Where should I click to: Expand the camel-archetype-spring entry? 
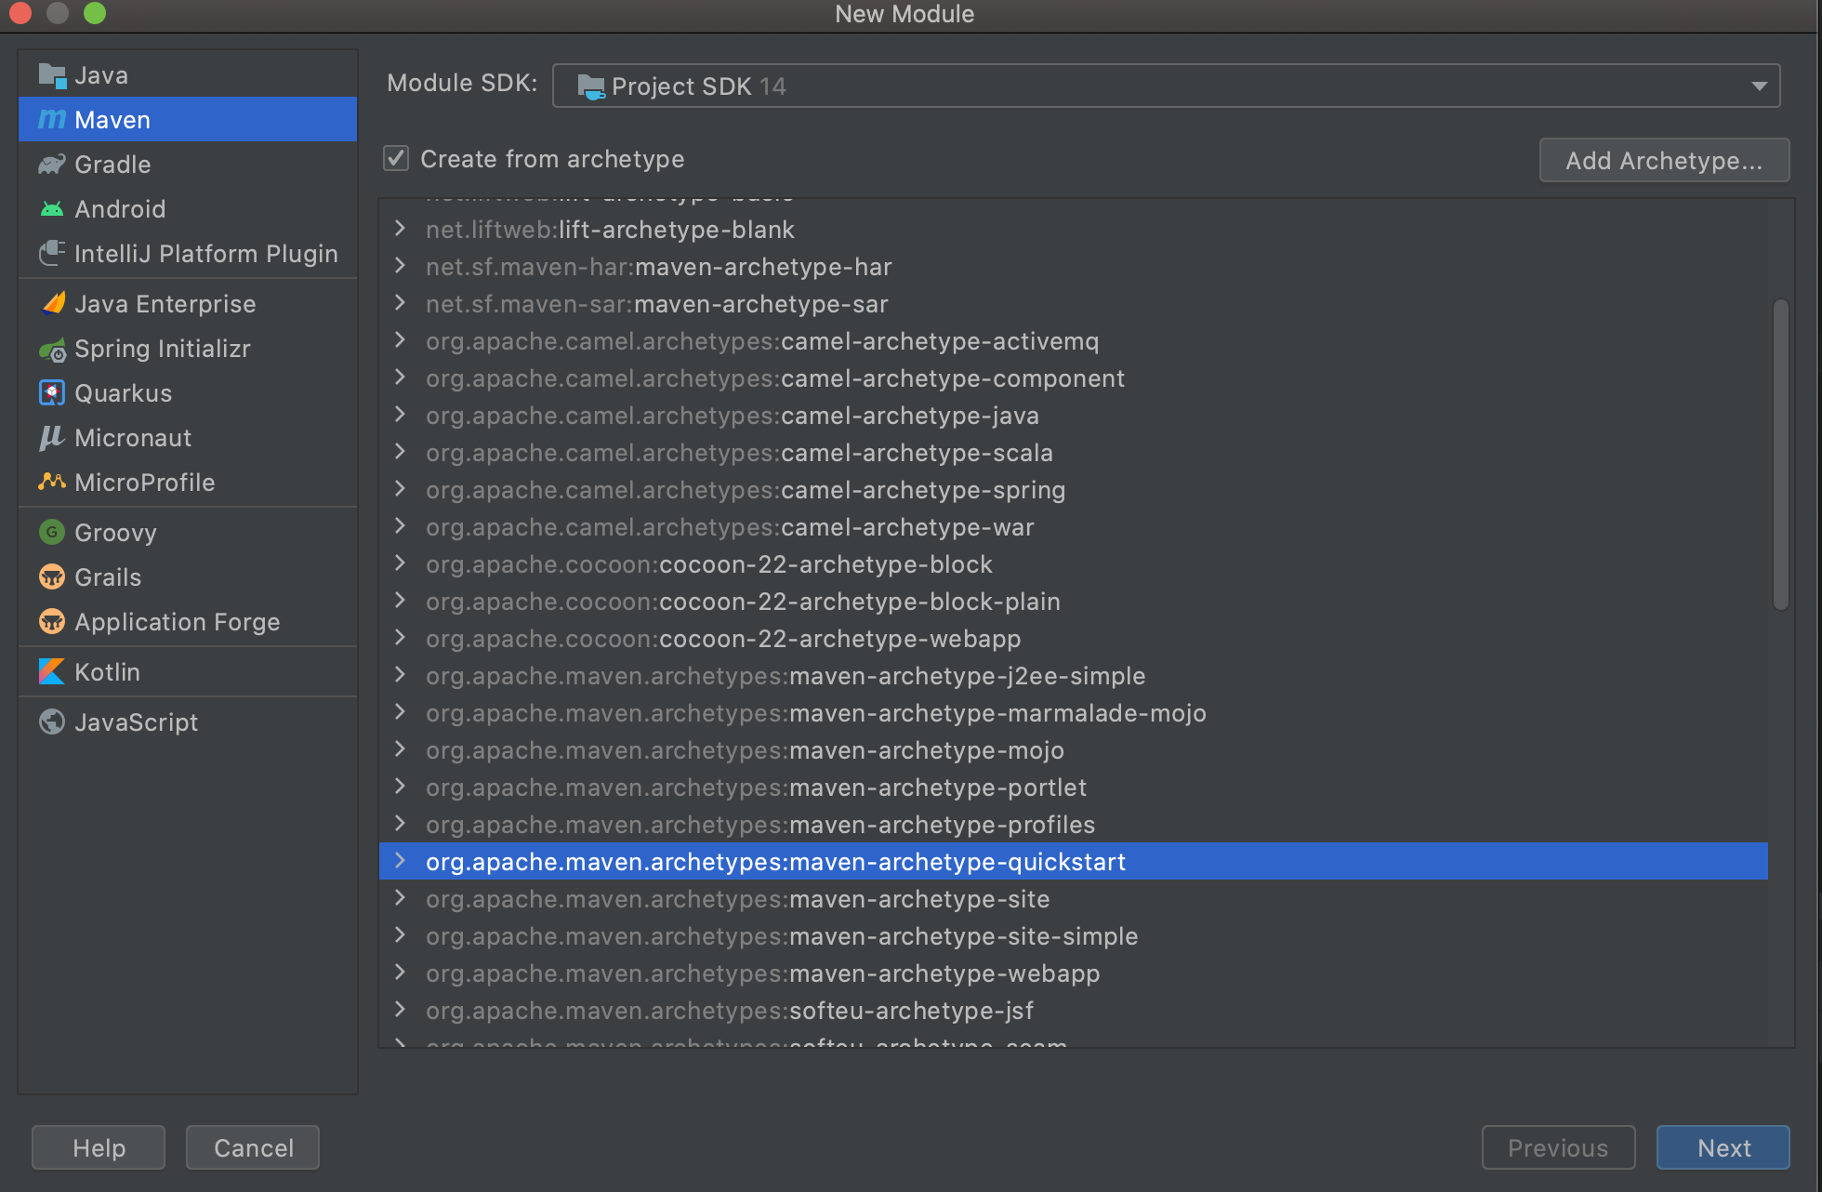[x=400, y=489]
